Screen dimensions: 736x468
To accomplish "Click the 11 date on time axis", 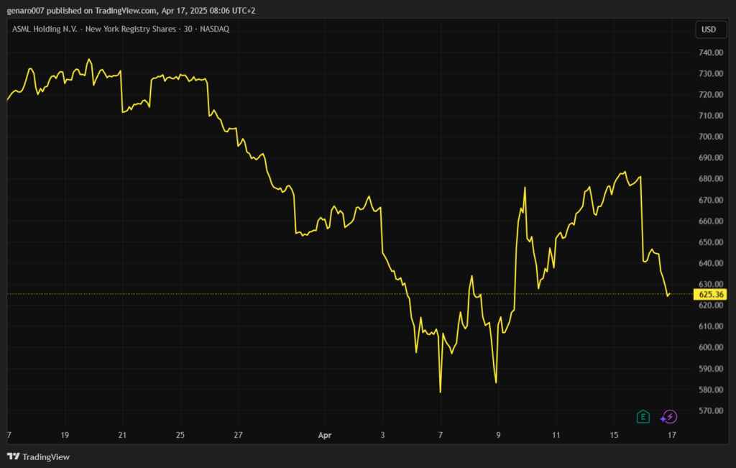I will pyautogui.click(x=556, y=435).
